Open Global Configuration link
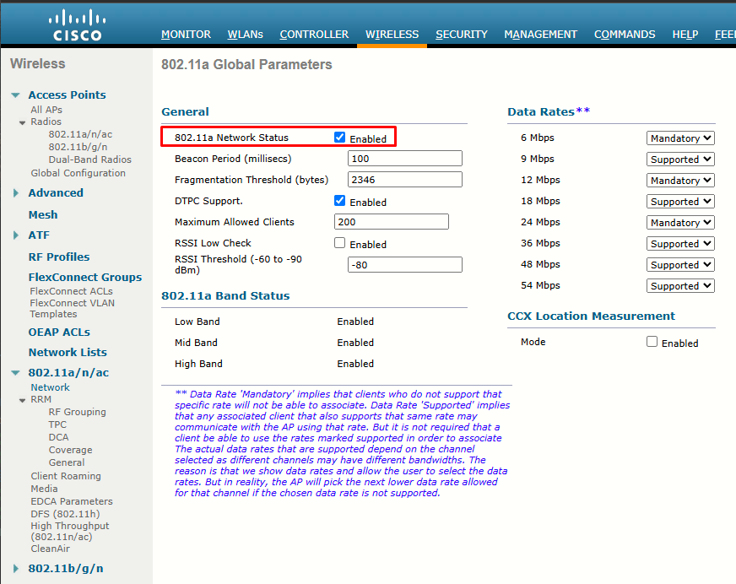Image resolution: width=736 pixels, height=584 pixels. pos(78,173)
